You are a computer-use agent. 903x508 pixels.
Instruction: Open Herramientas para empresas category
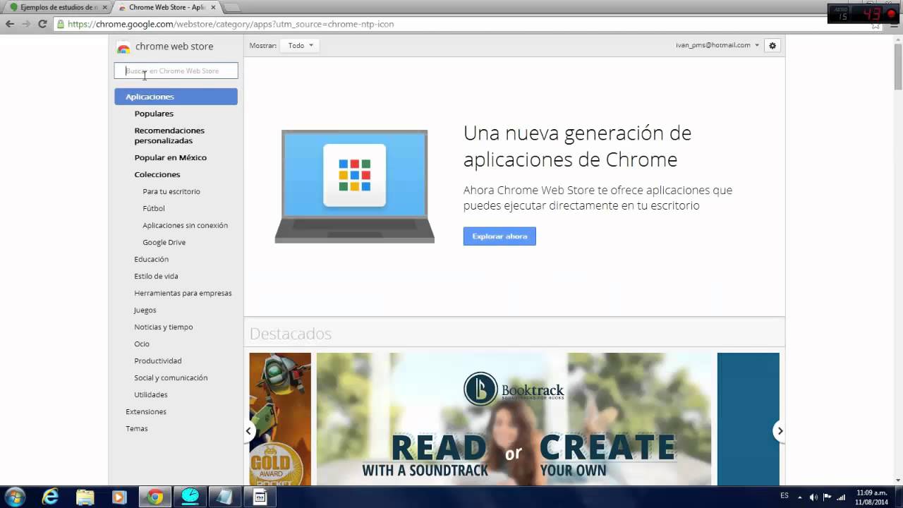[x=183, y=293]
